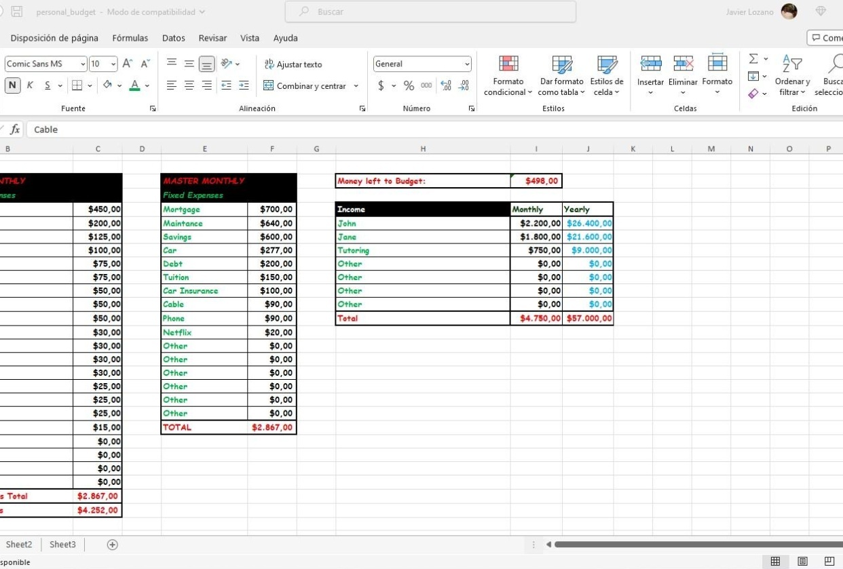Image resolution: width=843 pixels, height=569 pixels.
Task: Apply font color with the A icon
Action: point(134,85)
